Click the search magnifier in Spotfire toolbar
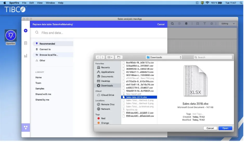 172,24
